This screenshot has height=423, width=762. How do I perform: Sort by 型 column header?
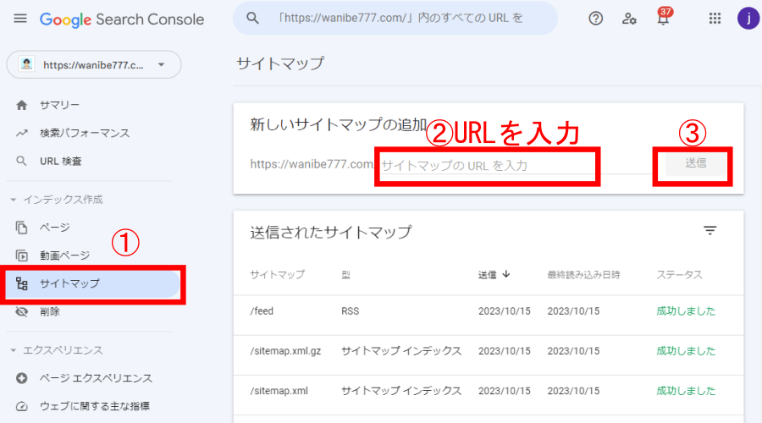click(x=345, y=275)
